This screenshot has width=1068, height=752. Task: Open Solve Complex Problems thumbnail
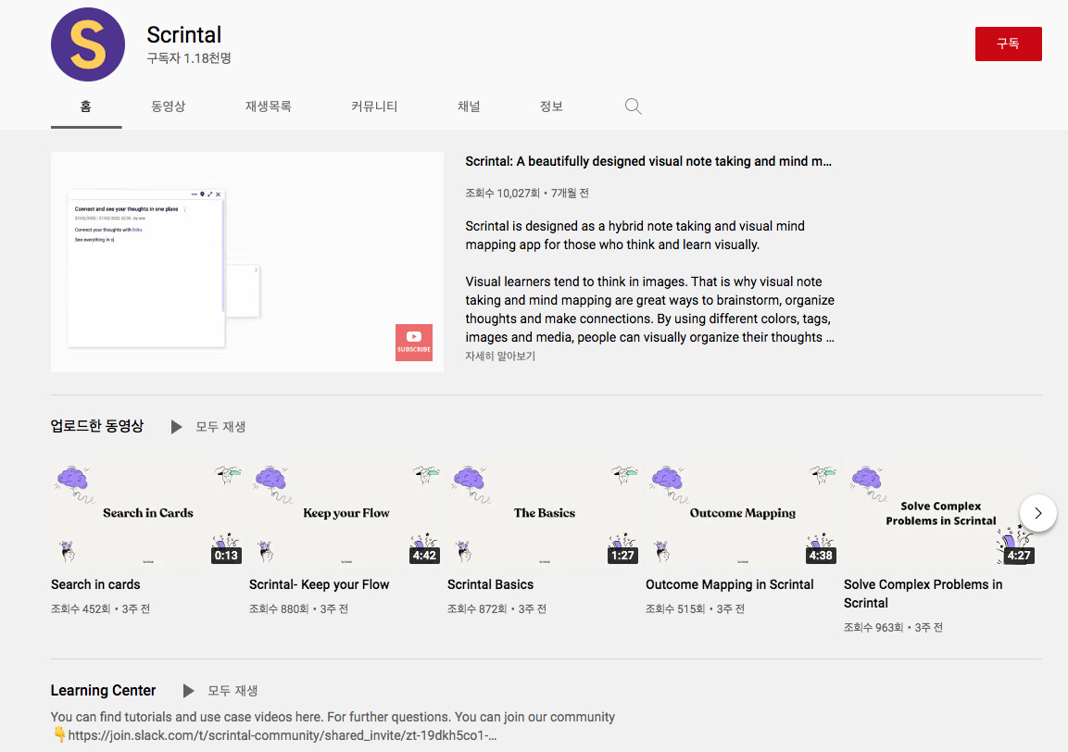point(940,512)
